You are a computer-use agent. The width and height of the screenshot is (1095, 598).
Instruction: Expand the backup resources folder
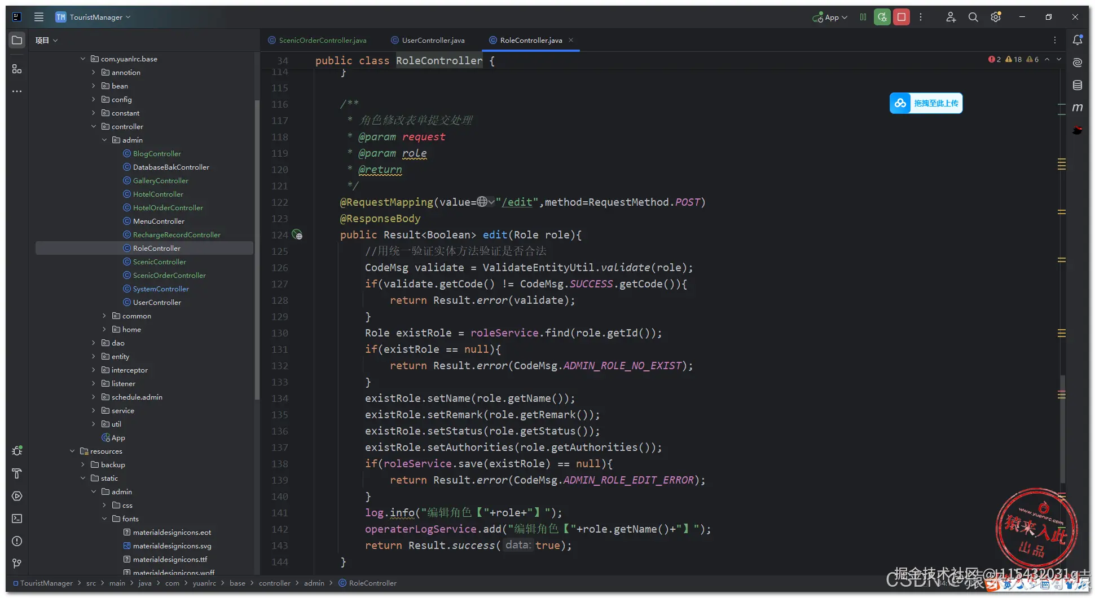(x=83, y=464)
